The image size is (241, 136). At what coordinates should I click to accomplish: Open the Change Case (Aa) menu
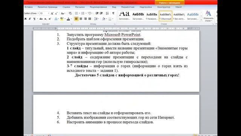tap(63, 14)
